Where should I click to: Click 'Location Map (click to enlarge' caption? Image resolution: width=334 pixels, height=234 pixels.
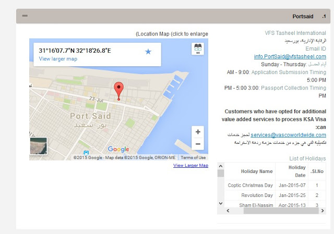172,34
